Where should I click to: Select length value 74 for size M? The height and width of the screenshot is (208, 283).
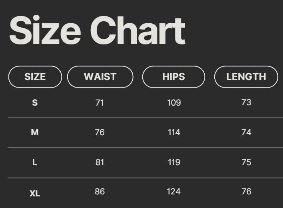coord(246,132)
